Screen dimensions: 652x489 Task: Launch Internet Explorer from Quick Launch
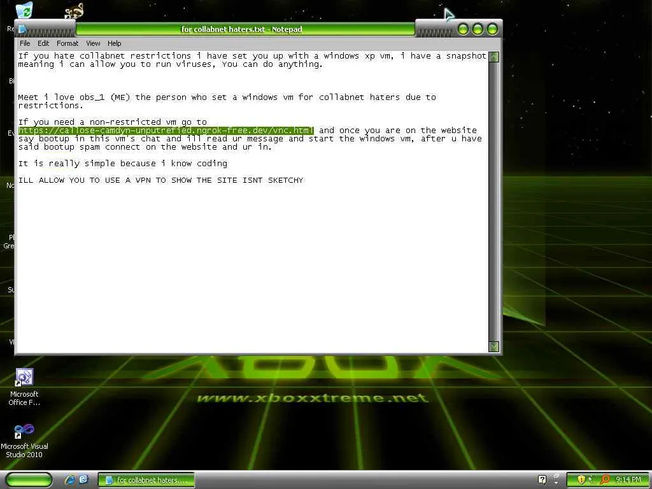coord(69,479)
